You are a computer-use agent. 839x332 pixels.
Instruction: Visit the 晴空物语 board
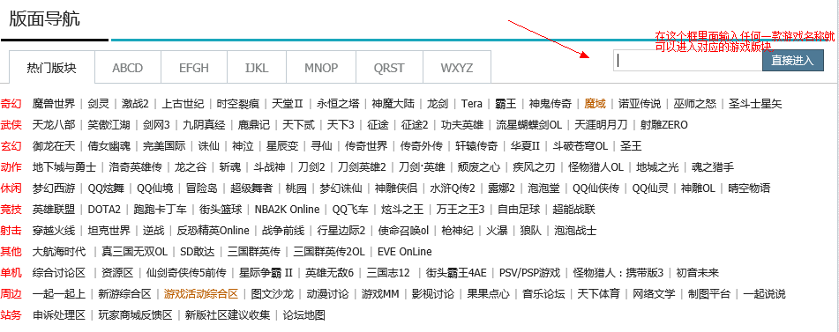(x=749, y=188)
